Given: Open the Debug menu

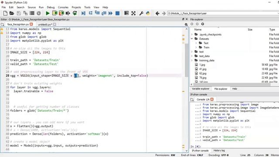Looking at the screenshot, I should point(51,7).
